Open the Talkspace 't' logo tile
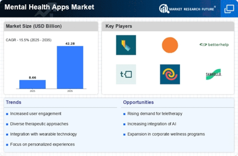This screenshot has width=238, height=156. tap(126, 74)
